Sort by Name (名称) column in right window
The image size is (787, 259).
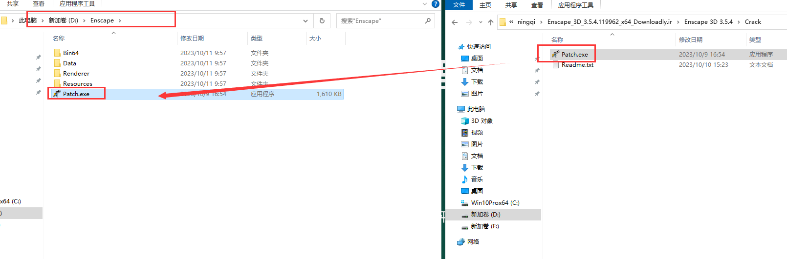point(557,40)
